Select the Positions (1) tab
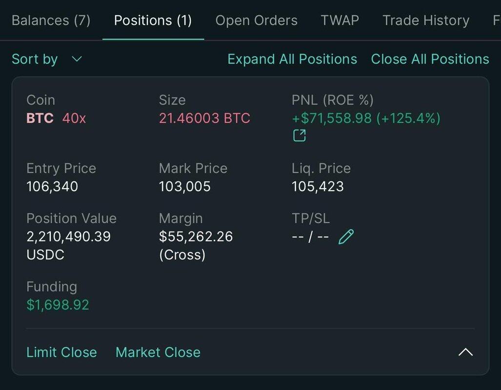Image resolution: width=501 pixels, height=390 pixels. (x=153, y=20)
